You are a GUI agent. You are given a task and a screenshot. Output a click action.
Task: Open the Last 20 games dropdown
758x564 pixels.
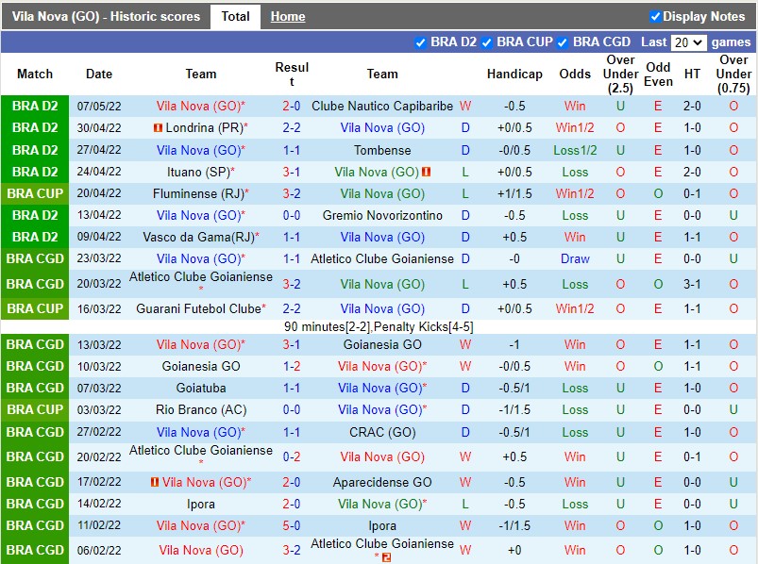tap(688, 42)
